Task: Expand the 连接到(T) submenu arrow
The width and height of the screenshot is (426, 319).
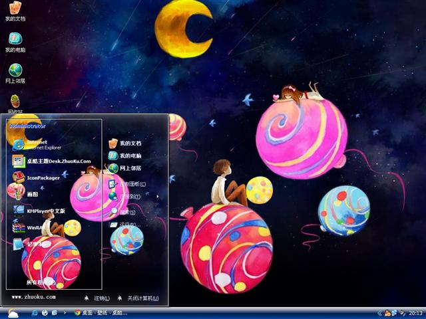Action: pos(158,197)
